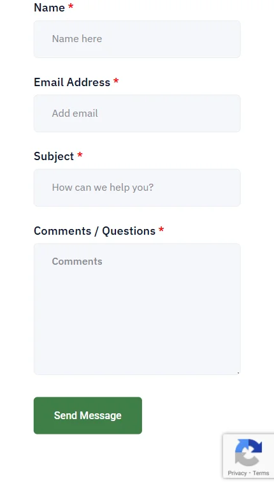Click the Email Address label
Screen dimensions: 274x488
[72, 82]
